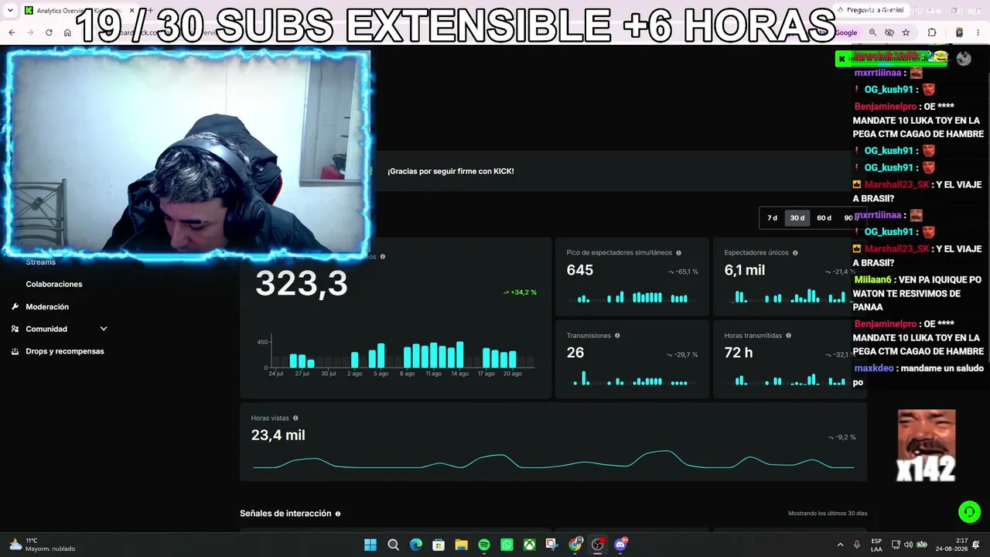Click the green support headset chat button

pyautogui.click(x=969, y=512)
